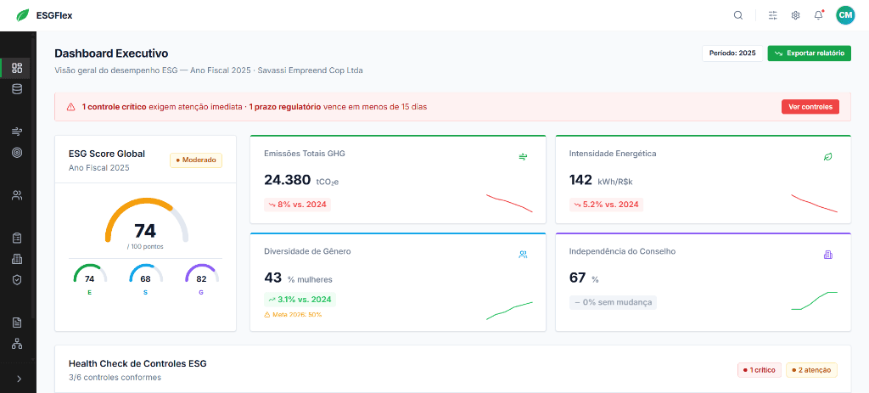The width and height of the screenshot is (869, 393).
Task: Open search with the magnifier icon
Action: [x=738, y=15]
